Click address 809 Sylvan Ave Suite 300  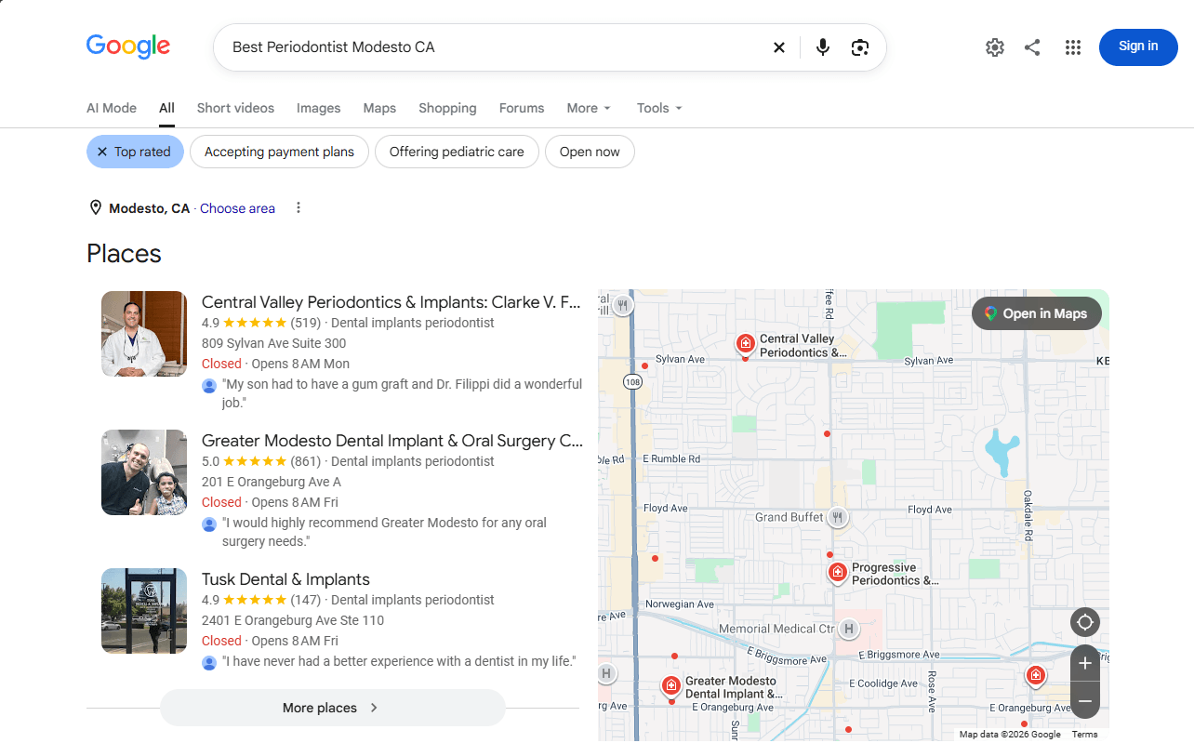coord(274,343)
